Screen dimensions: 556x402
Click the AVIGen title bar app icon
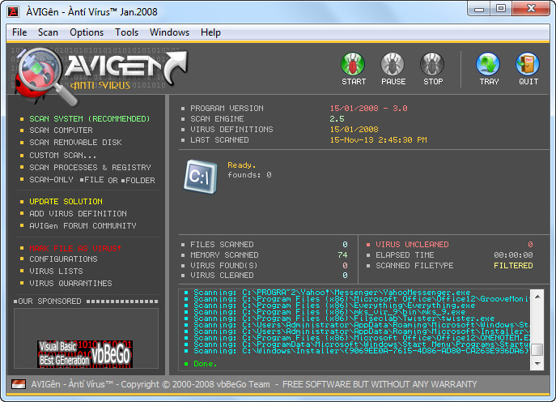coord(14,11)
